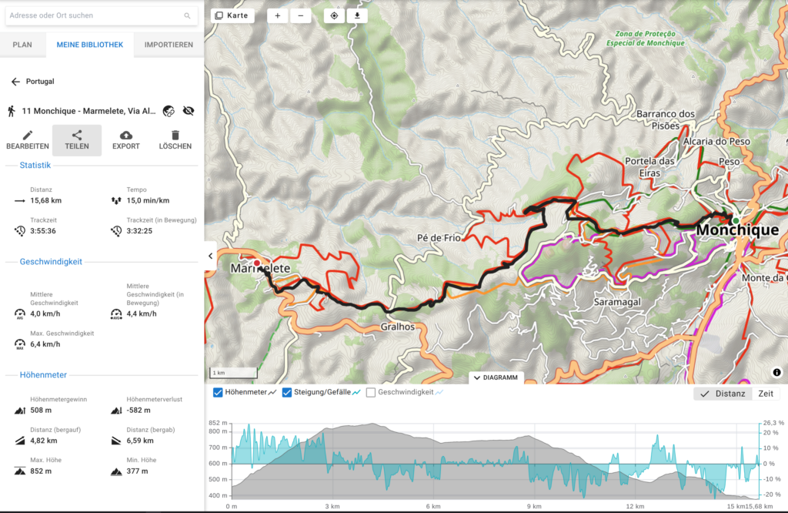This screenshot has height=513, width=788.
Task: Click the Export cloud upload icon
Action: 126,136
